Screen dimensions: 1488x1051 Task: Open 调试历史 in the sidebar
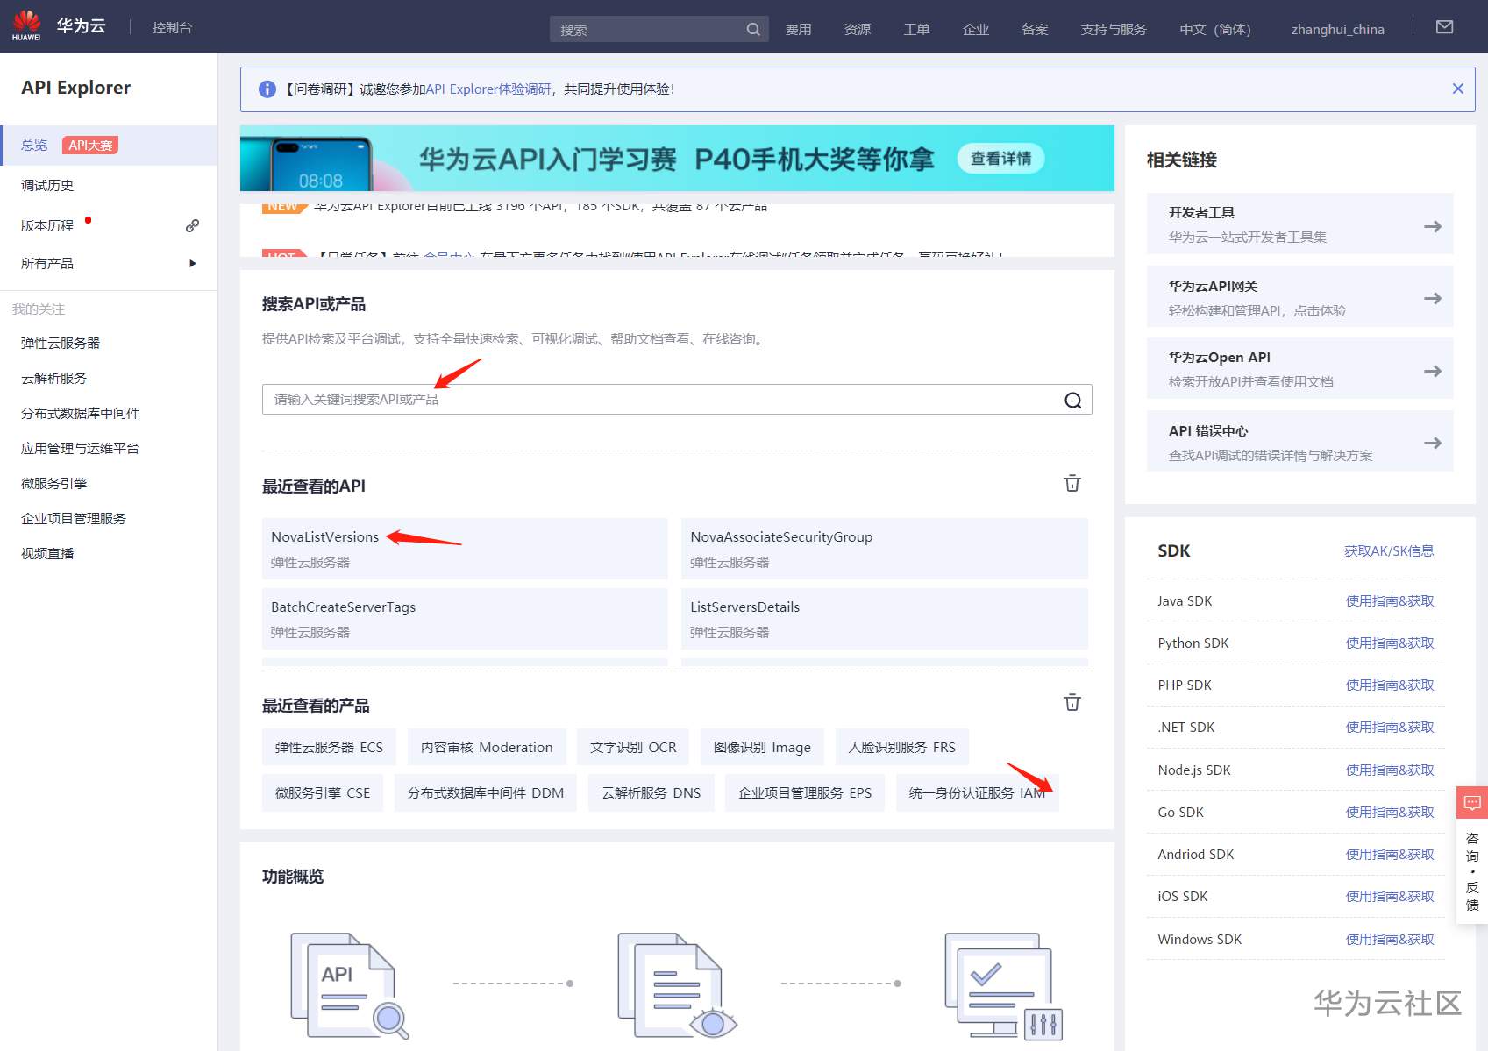click(x=47, y=186)
